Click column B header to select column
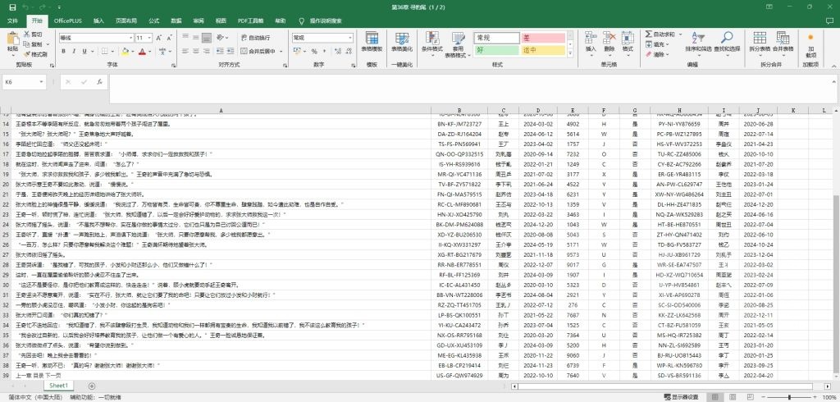This screenshot has width=840, height=402. point(460,109)
